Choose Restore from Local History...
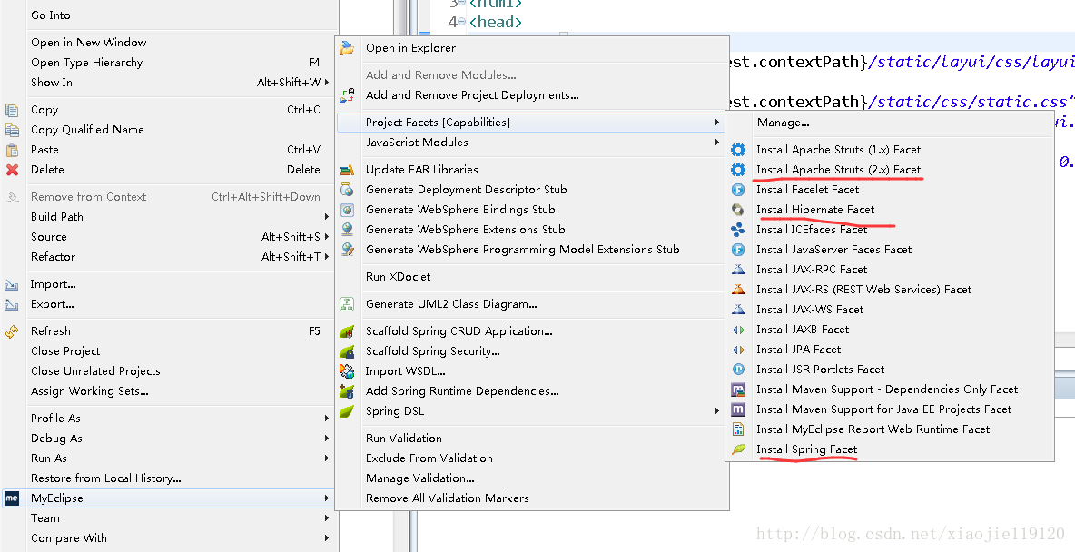The image size is (1075, 552). (105, 478)
